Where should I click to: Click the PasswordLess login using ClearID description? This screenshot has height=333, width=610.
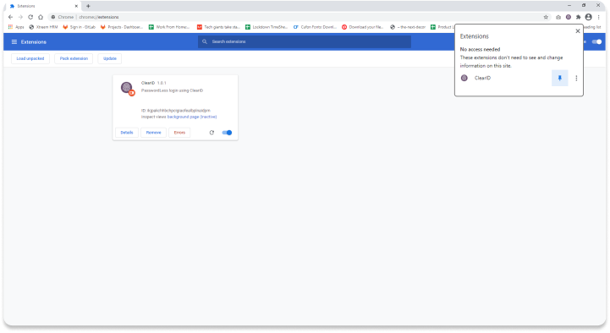(172, 90)
